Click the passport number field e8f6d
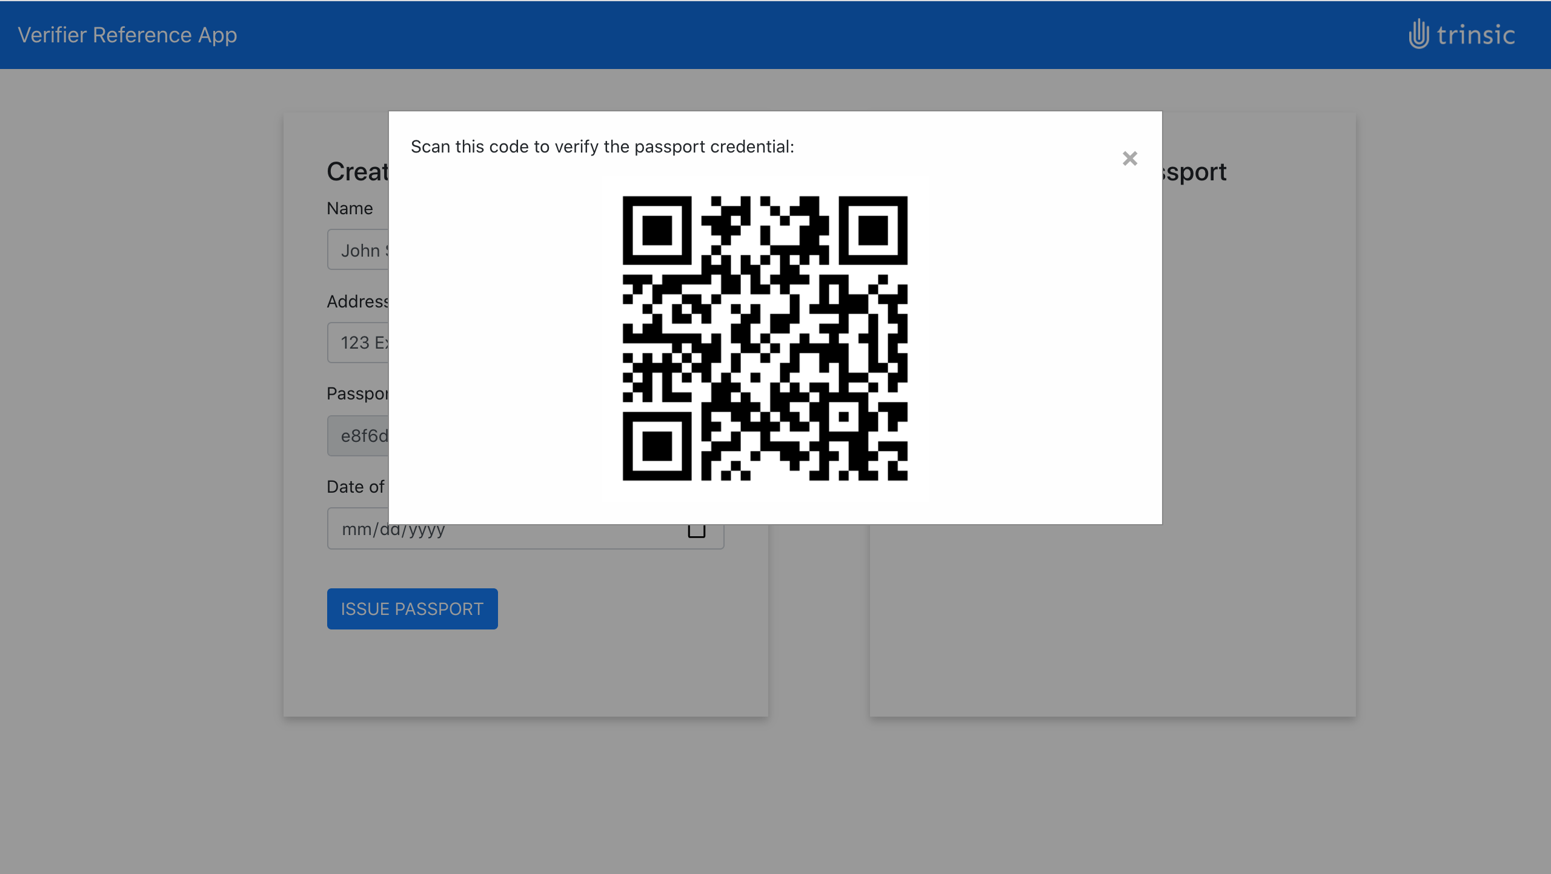The height and width of the screenshot is (874, 1551). [358, 436]
